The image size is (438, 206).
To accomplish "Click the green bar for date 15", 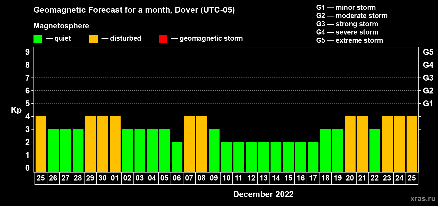I will pyautogui.click(x=288, y=157).
